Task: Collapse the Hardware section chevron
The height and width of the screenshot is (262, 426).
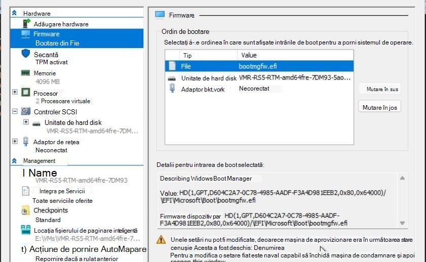Action: [14, 13]
